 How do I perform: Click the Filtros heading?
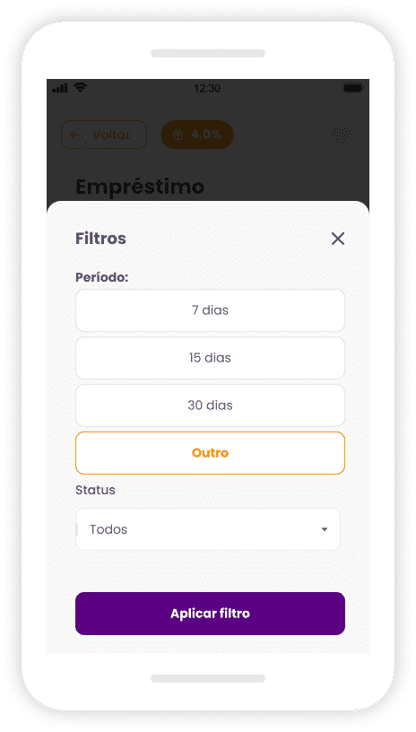pos(100,239)
